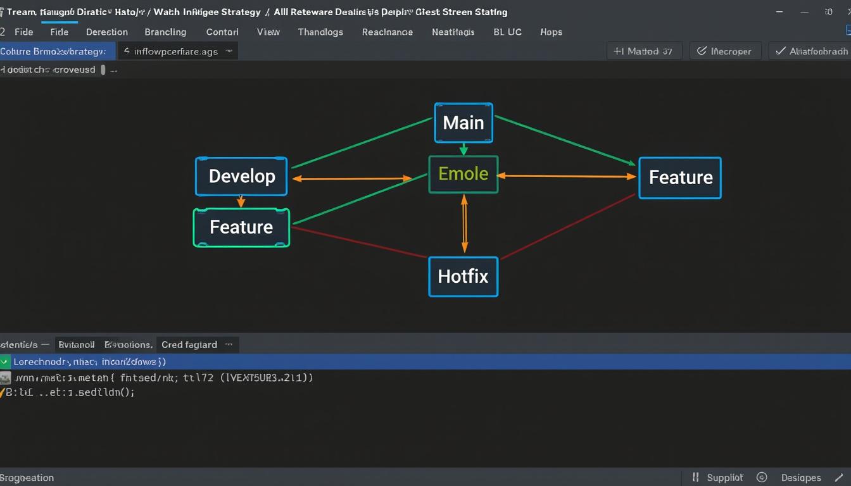Click the plus icon on Matfod button
This screenshot has height=486, width=851.
pyautogui.click(x=619, y=51)
